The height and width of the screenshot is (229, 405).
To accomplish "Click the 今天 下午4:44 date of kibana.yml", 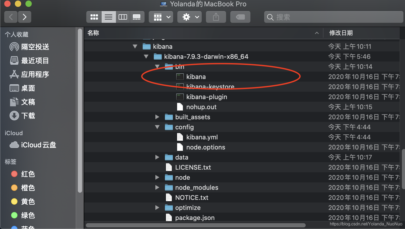I will 349,137.
